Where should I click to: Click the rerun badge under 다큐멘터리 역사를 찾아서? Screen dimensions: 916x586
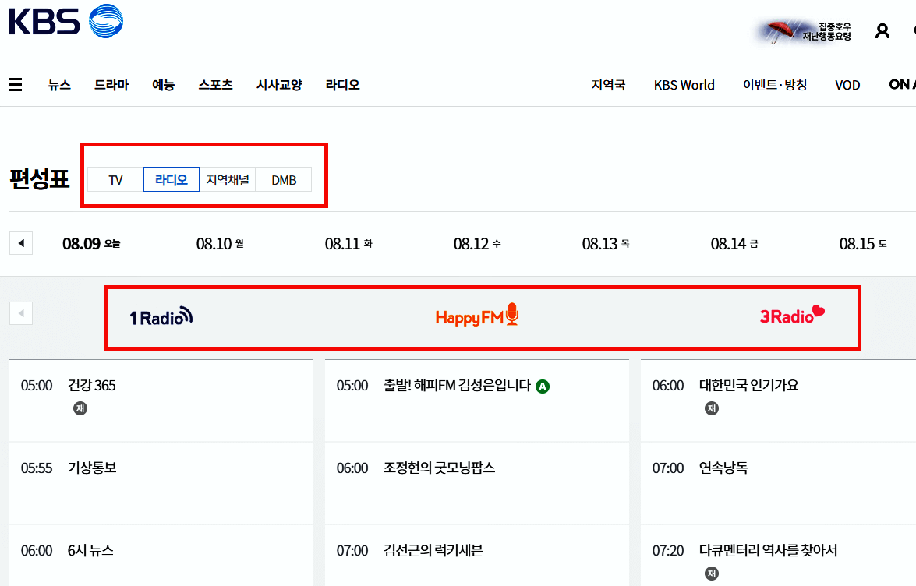coord(712,574)
